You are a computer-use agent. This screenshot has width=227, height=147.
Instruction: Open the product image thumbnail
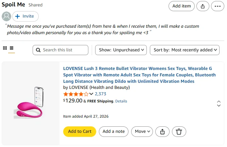point(31,103)
